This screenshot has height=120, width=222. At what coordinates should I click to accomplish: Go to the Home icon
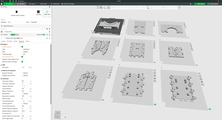2,4
